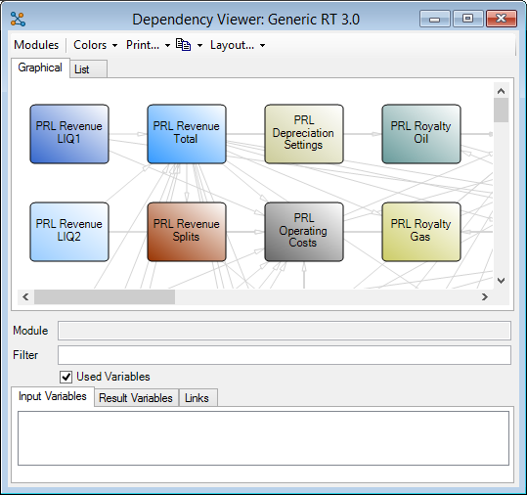Click the vertical scrollbar thumb
Image resolution: width=527 pixels, height=495 pixels.
[502, 111]
